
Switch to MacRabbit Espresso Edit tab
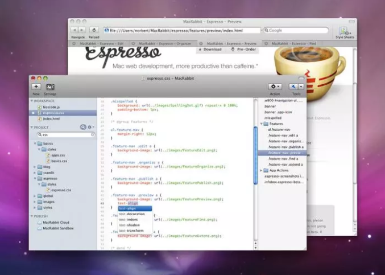(101, 43)
